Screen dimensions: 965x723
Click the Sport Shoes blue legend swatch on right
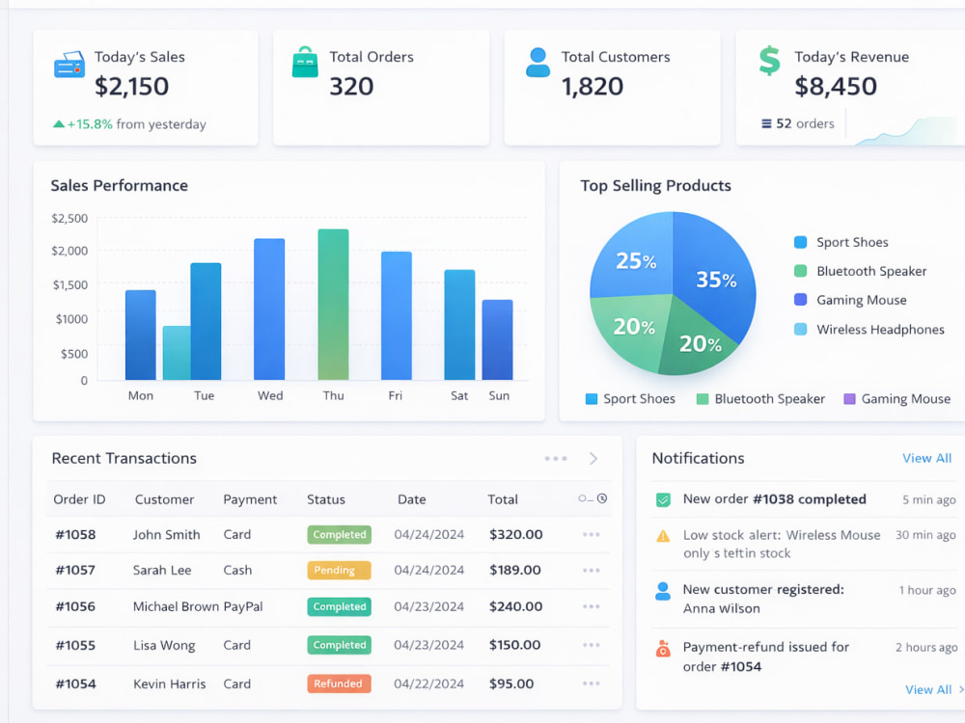tap(800, 242)
